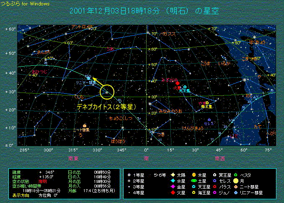Viewport: 284px width, 203px height.
Task: Click the Jupiter icon in the legend
Action: (x=194, y=175)
